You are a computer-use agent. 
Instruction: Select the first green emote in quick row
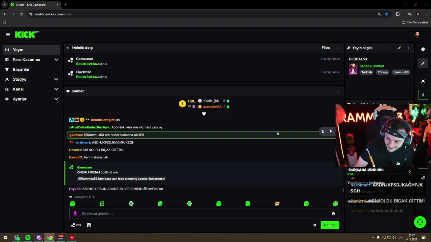tap(73, 204)
